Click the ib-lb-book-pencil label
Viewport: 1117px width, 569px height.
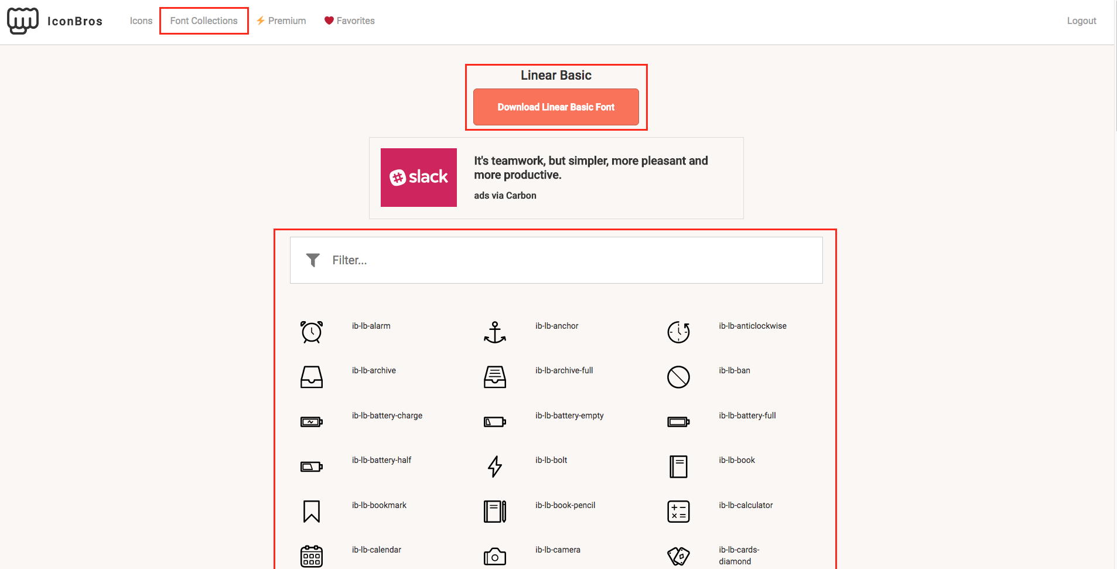coord(565,505)
